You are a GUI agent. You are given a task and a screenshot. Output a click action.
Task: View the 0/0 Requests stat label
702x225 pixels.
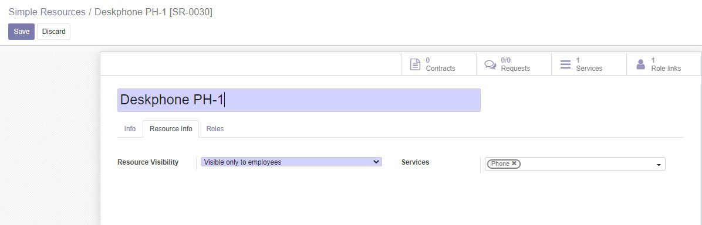tap(515, 64)
